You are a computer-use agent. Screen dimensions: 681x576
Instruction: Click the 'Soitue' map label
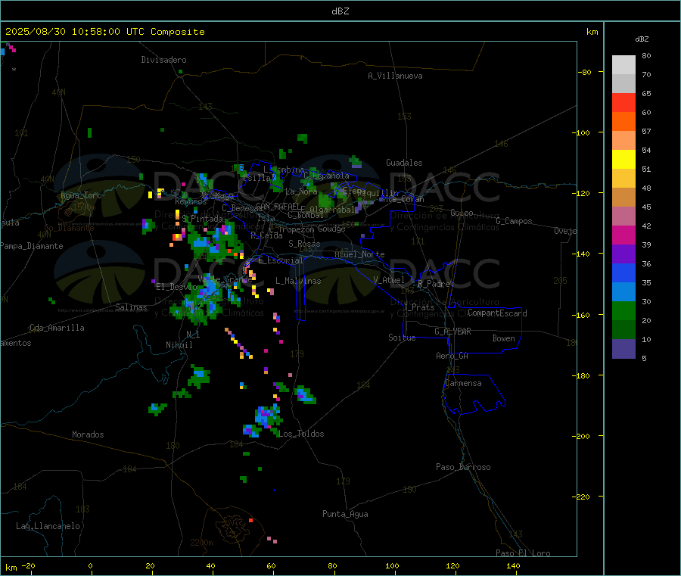[402, 338]
